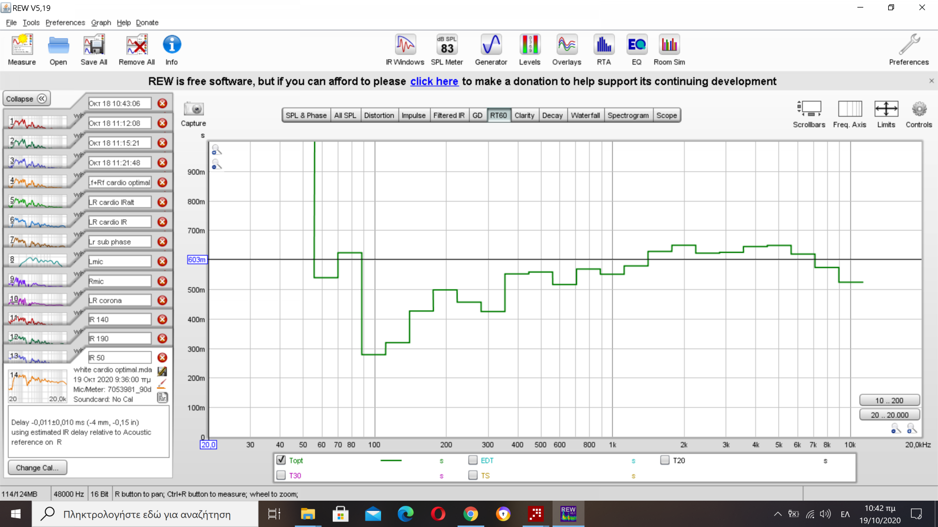Select measurement 8 thumbnail
938x527 pixels.
(38, 261)
